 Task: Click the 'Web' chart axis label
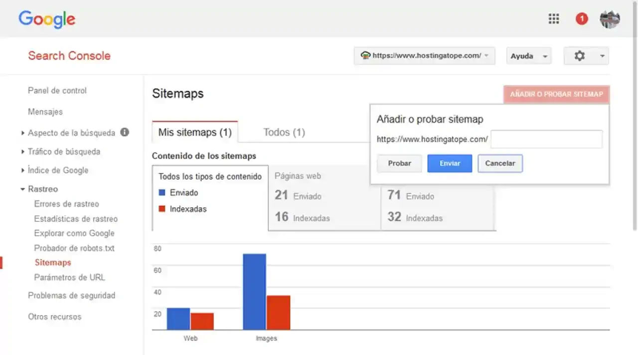tap(190, 339)
